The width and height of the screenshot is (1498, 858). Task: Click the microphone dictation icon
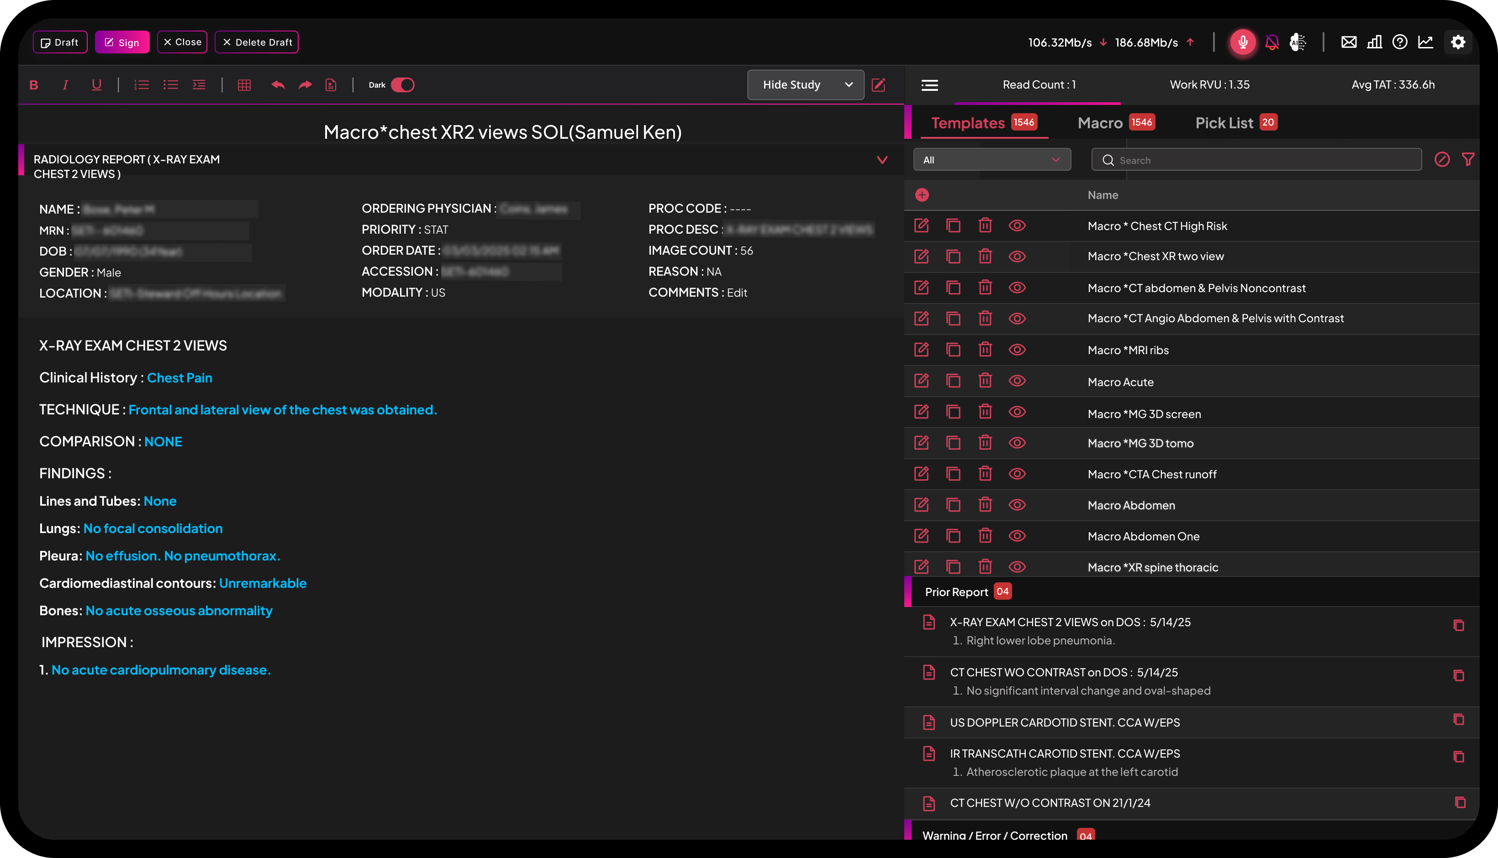click(x=1242, y=42)
